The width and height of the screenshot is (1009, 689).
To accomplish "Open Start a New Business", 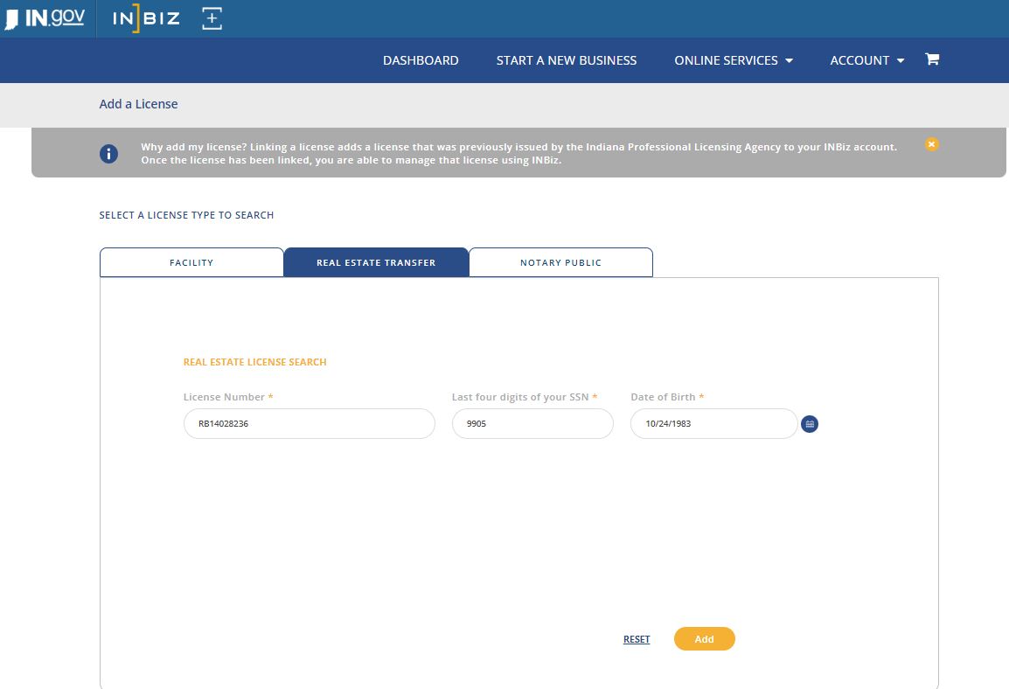I will coord(567,60).
